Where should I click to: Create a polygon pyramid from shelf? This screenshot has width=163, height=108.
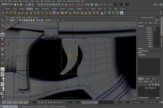31,13
